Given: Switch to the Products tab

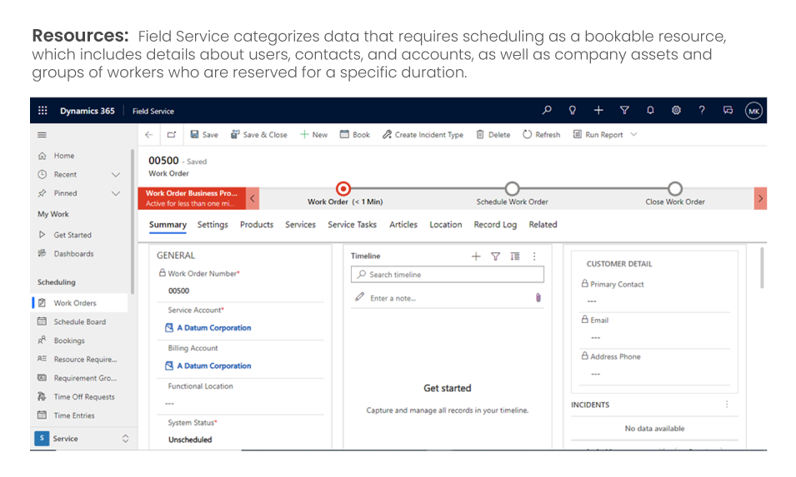Looking at the screenshot, I should click(257, 225).
